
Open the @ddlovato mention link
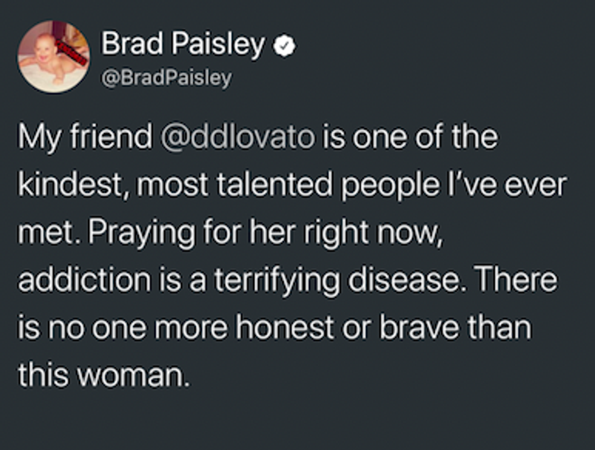(x=237, y=138)
